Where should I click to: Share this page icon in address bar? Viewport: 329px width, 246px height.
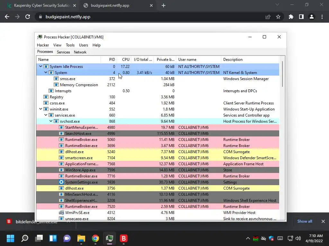268,17
